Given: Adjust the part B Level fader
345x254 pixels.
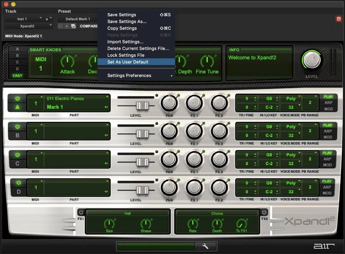Looking at the screenshot, I should pos(142,134).
